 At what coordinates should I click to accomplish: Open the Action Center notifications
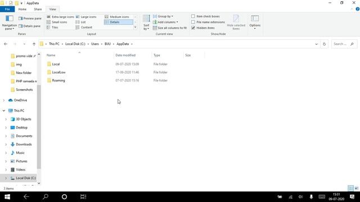pos(352,197)
